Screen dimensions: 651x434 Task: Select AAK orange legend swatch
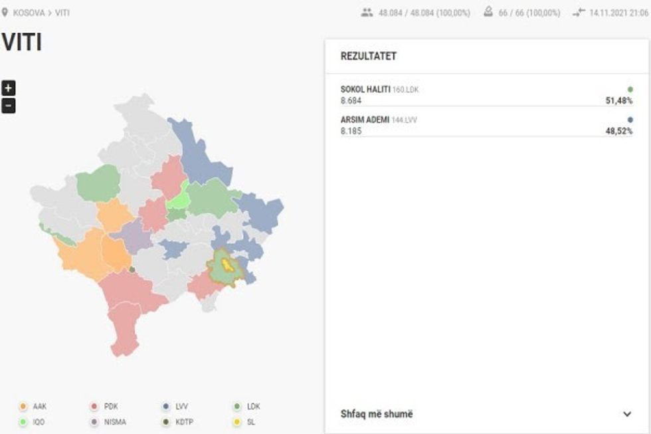(x=23, y=406)
